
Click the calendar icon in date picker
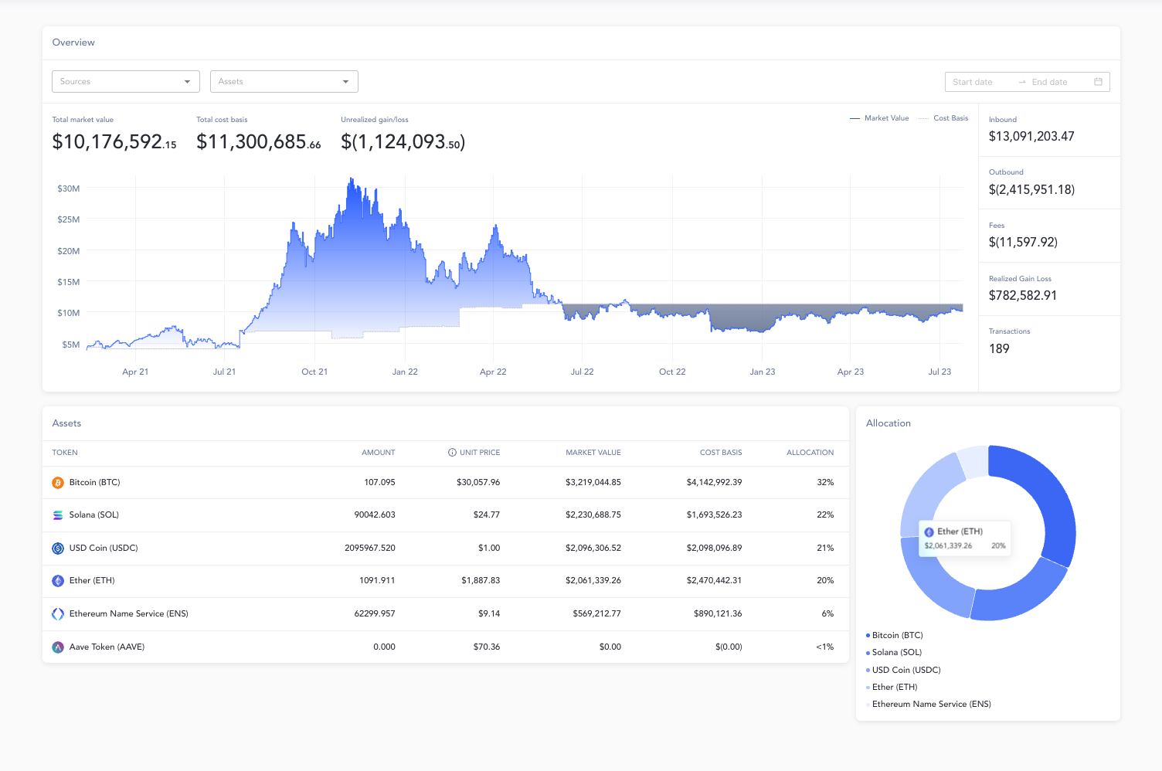point(1098,82)
